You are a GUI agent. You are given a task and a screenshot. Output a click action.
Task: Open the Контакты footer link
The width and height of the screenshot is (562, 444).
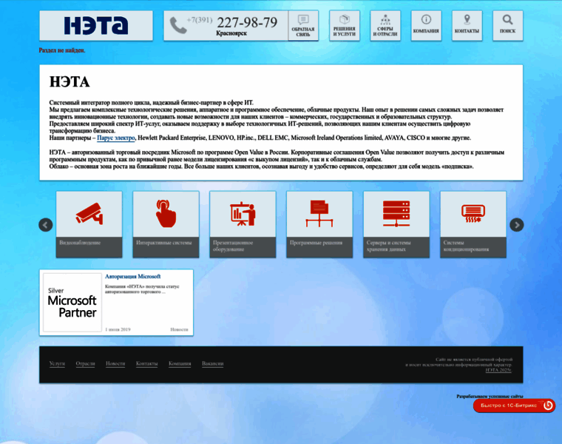pyautogui.click(x=146, y=363)
